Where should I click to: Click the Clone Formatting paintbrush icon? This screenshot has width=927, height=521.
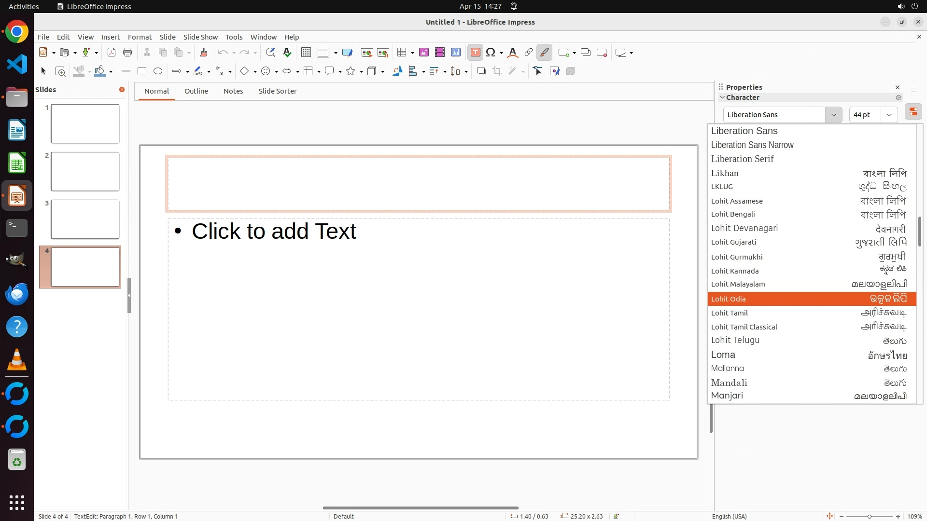tap(203, 53)
